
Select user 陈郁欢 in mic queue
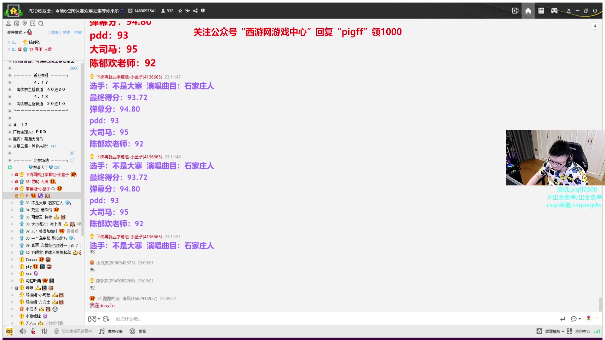tap(35, 42)
